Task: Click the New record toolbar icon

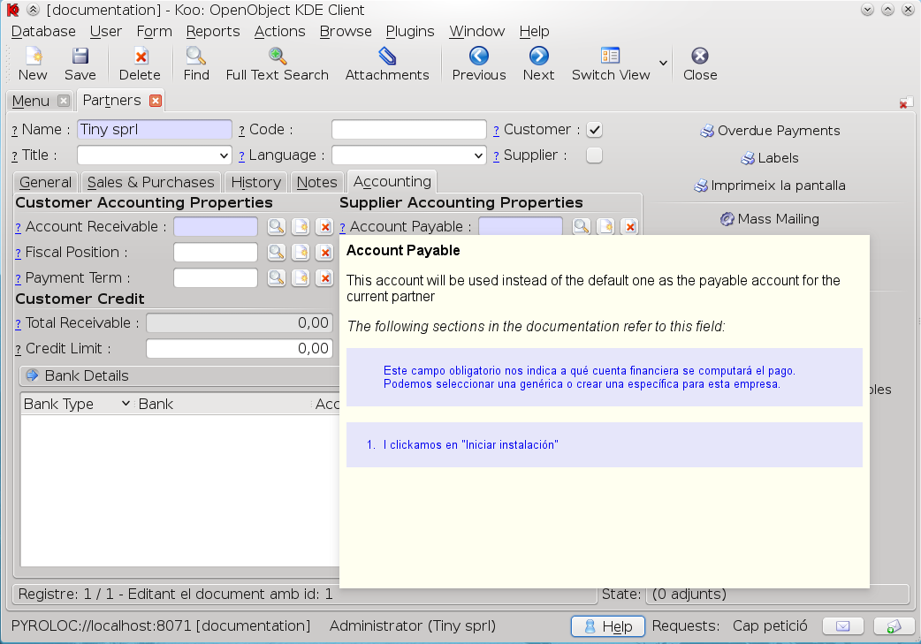Action: [33, 64]
